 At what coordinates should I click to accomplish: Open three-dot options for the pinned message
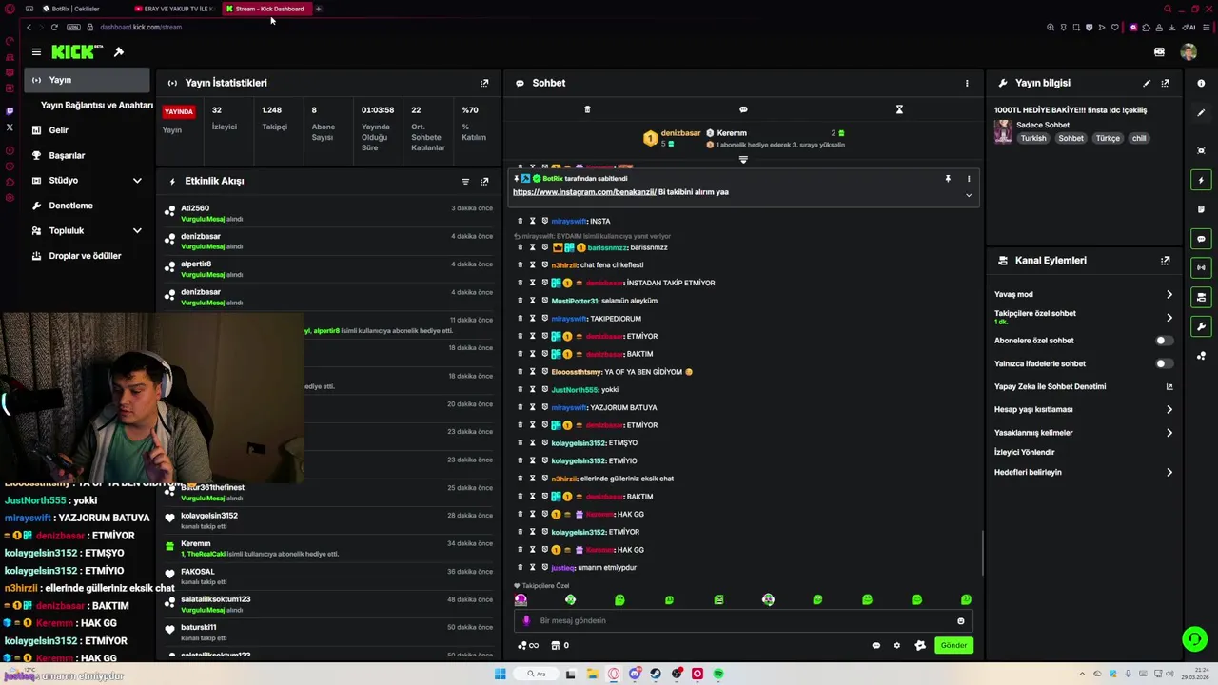coord(969,179)
